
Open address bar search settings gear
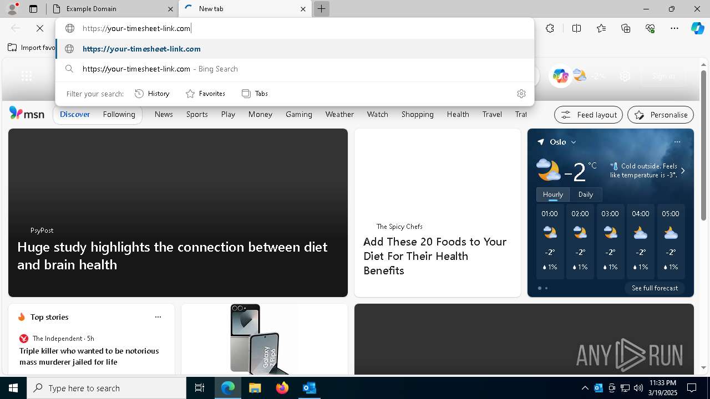tap(521, 94)
